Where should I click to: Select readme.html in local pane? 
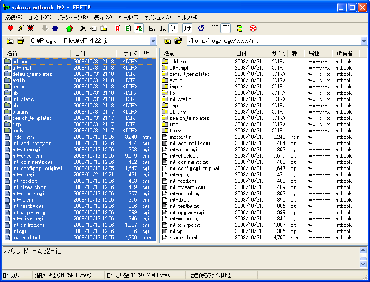click(26, 238)
